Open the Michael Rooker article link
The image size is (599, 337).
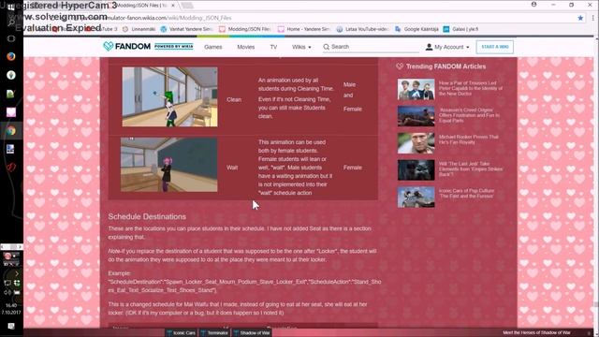(x=468, y=139)
